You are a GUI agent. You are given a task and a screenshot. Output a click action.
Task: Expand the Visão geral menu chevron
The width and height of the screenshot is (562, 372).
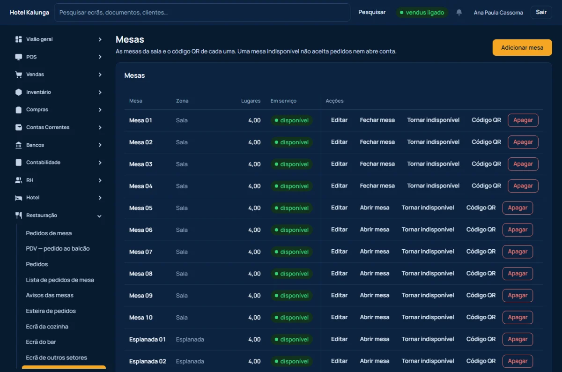point(100,39)
